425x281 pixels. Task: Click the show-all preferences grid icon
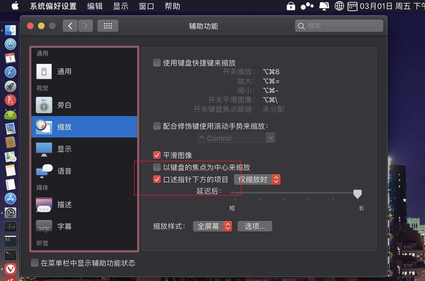[x=108, y=25]
